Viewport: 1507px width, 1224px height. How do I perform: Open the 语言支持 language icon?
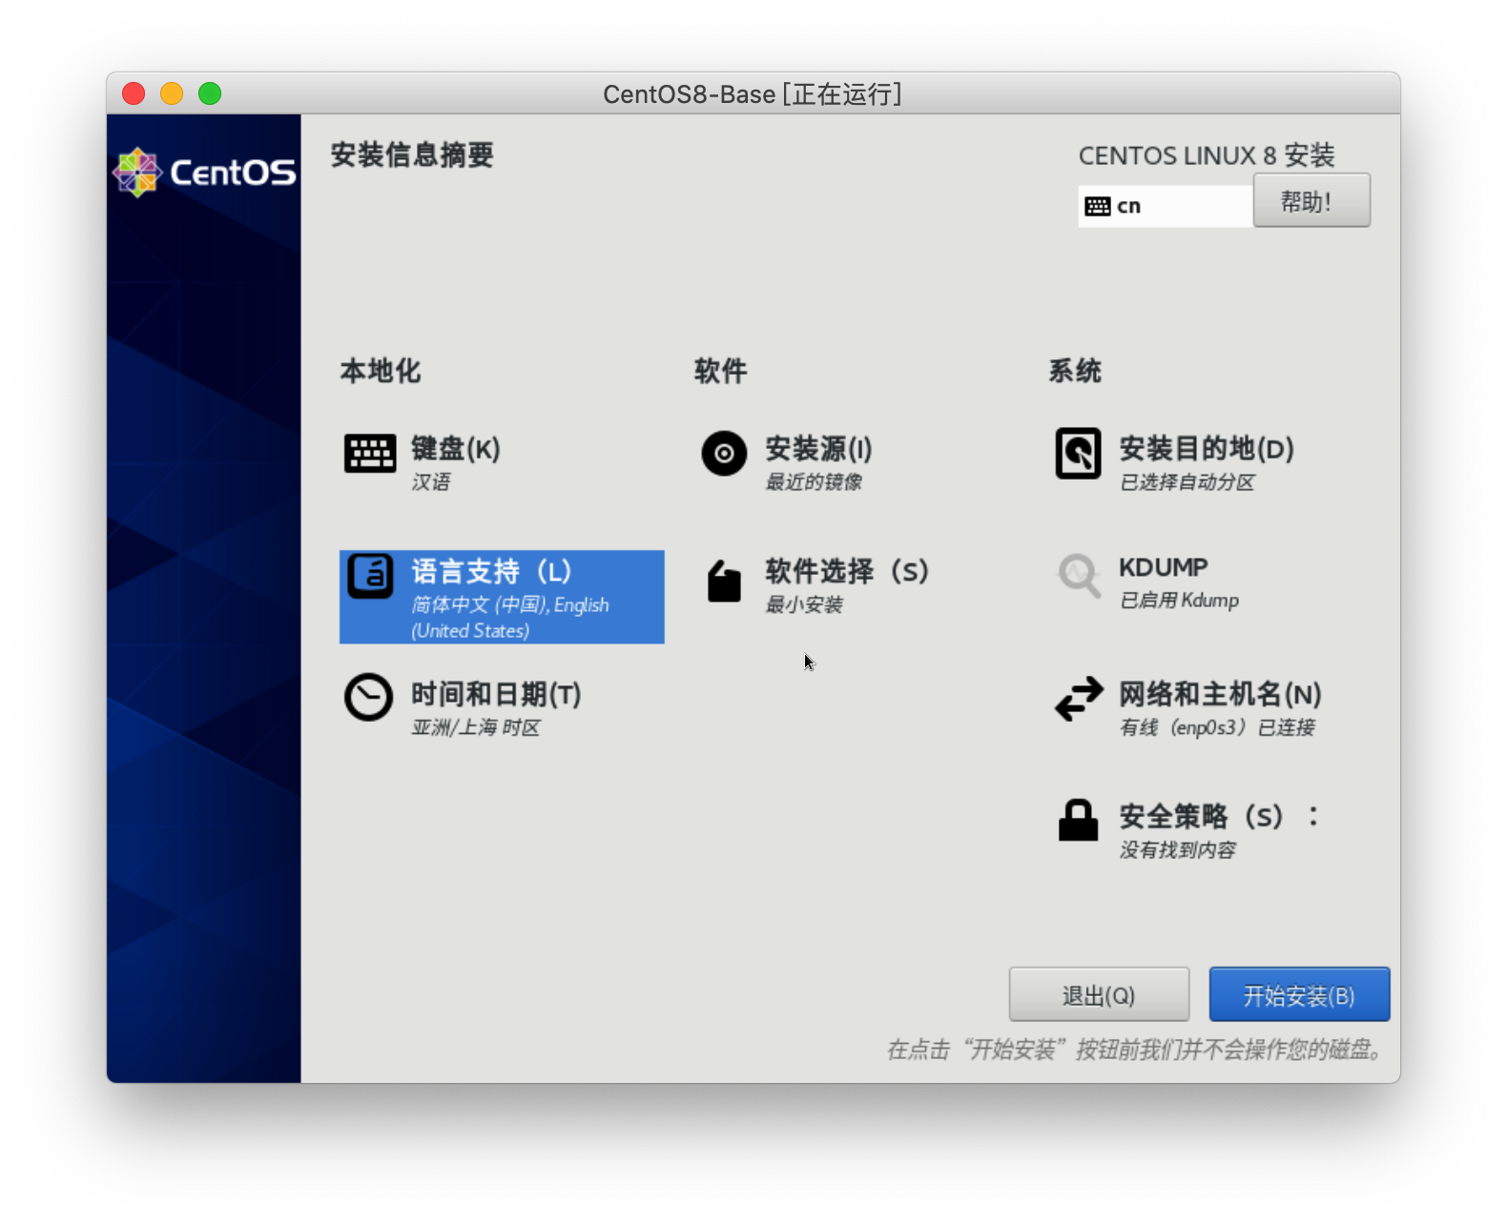coord(369,576)
